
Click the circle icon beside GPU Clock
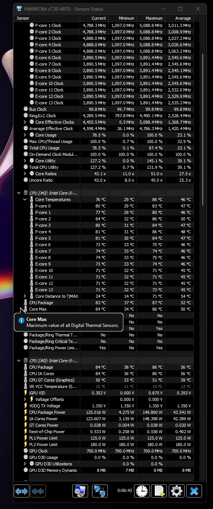point(26,451)
